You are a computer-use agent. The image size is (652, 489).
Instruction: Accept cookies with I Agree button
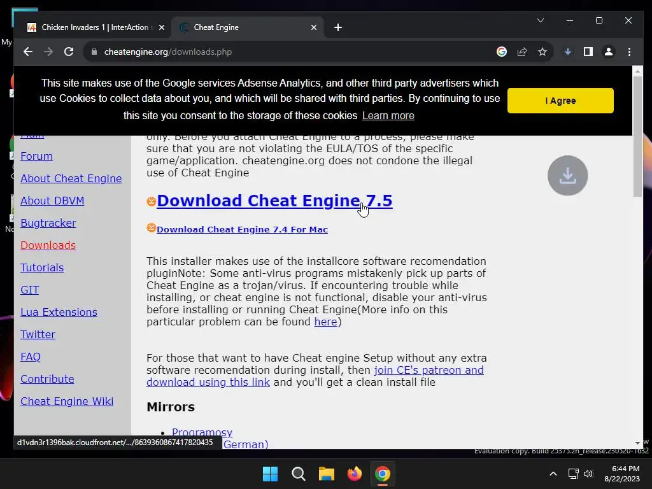point(560,101)
